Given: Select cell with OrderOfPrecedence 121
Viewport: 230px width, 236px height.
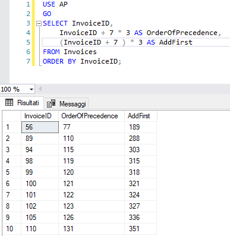Looking at the screenshot, I should pyautogui.click(x=92, y=184).
